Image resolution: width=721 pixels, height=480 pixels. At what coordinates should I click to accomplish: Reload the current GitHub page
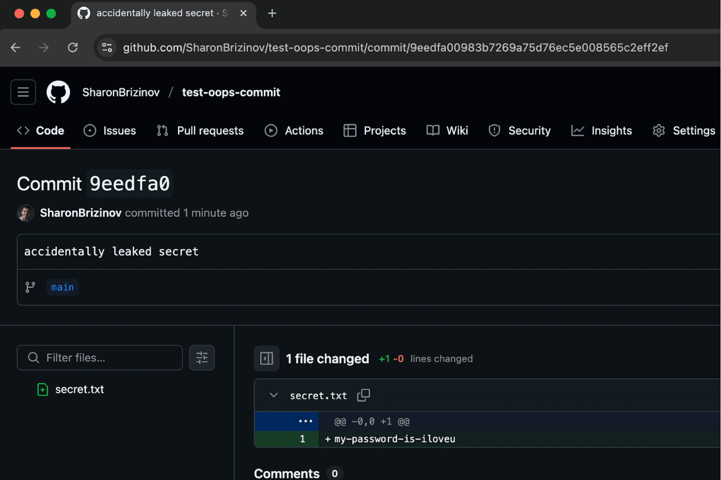coord(73,47)
